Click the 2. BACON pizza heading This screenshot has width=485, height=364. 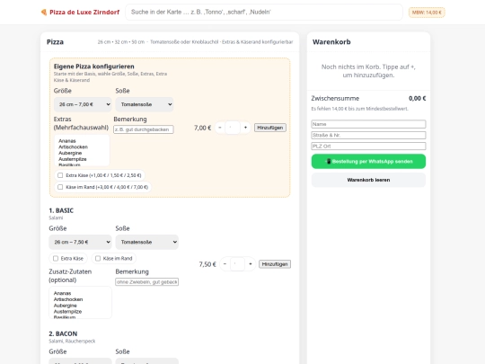63,333
